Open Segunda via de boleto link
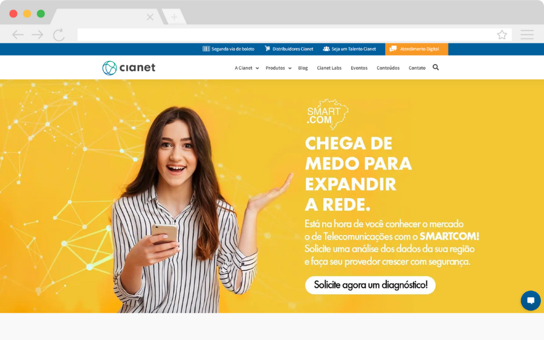The height and width of the screenshot is (340, 544). [x=228, y=49]
